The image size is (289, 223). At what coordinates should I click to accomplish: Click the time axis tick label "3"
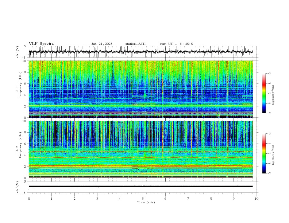click(97, 199)
